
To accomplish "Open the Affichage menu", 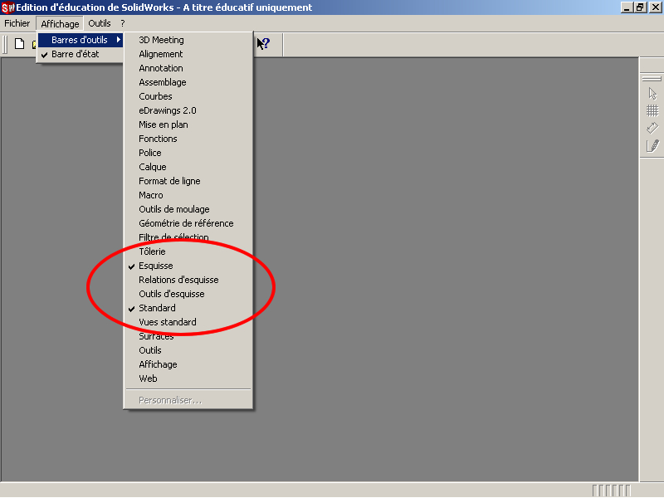I will (x=60, y=24).
